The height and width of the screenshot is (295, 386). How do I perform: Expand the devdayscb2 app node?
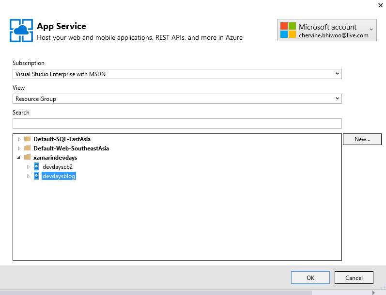coord(28,167)
